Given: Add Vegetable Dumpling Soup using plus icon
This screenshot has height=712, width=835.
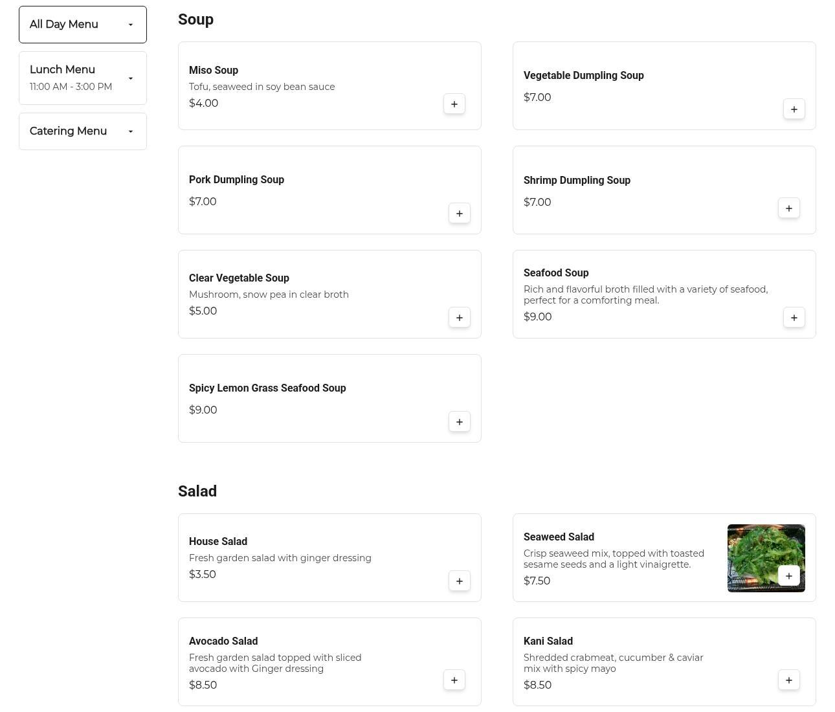Looking at the screenshot, I should pyautogui.click(x=794, y=109).
